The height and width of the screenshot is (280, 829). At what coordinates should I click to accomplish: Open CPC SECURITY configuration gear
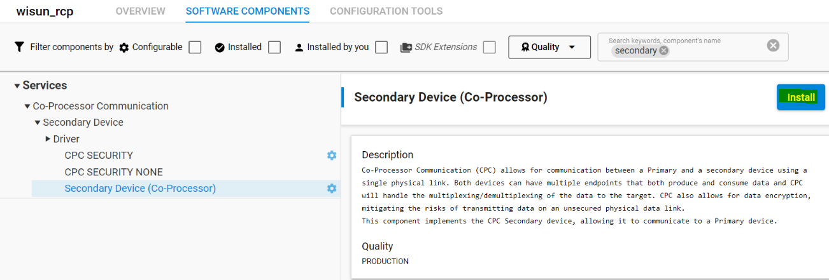[332, 156]
